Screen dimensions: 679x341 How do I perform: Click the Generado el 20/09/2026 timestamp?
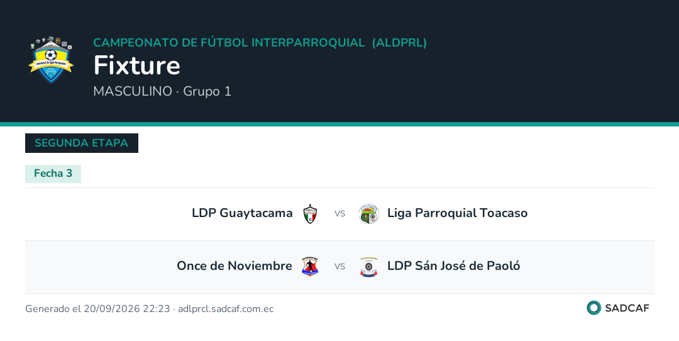coord(97,309)
